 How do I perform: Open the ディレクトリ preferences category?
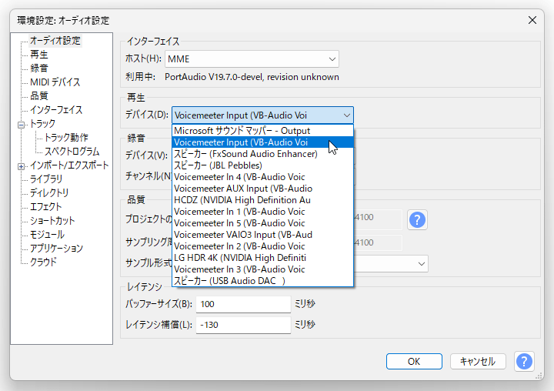point(49,193)
